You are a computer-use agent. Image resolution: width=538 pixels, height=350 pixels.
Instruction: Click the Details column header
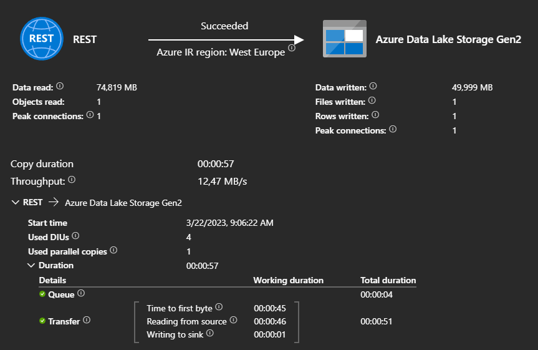[52, 280]
